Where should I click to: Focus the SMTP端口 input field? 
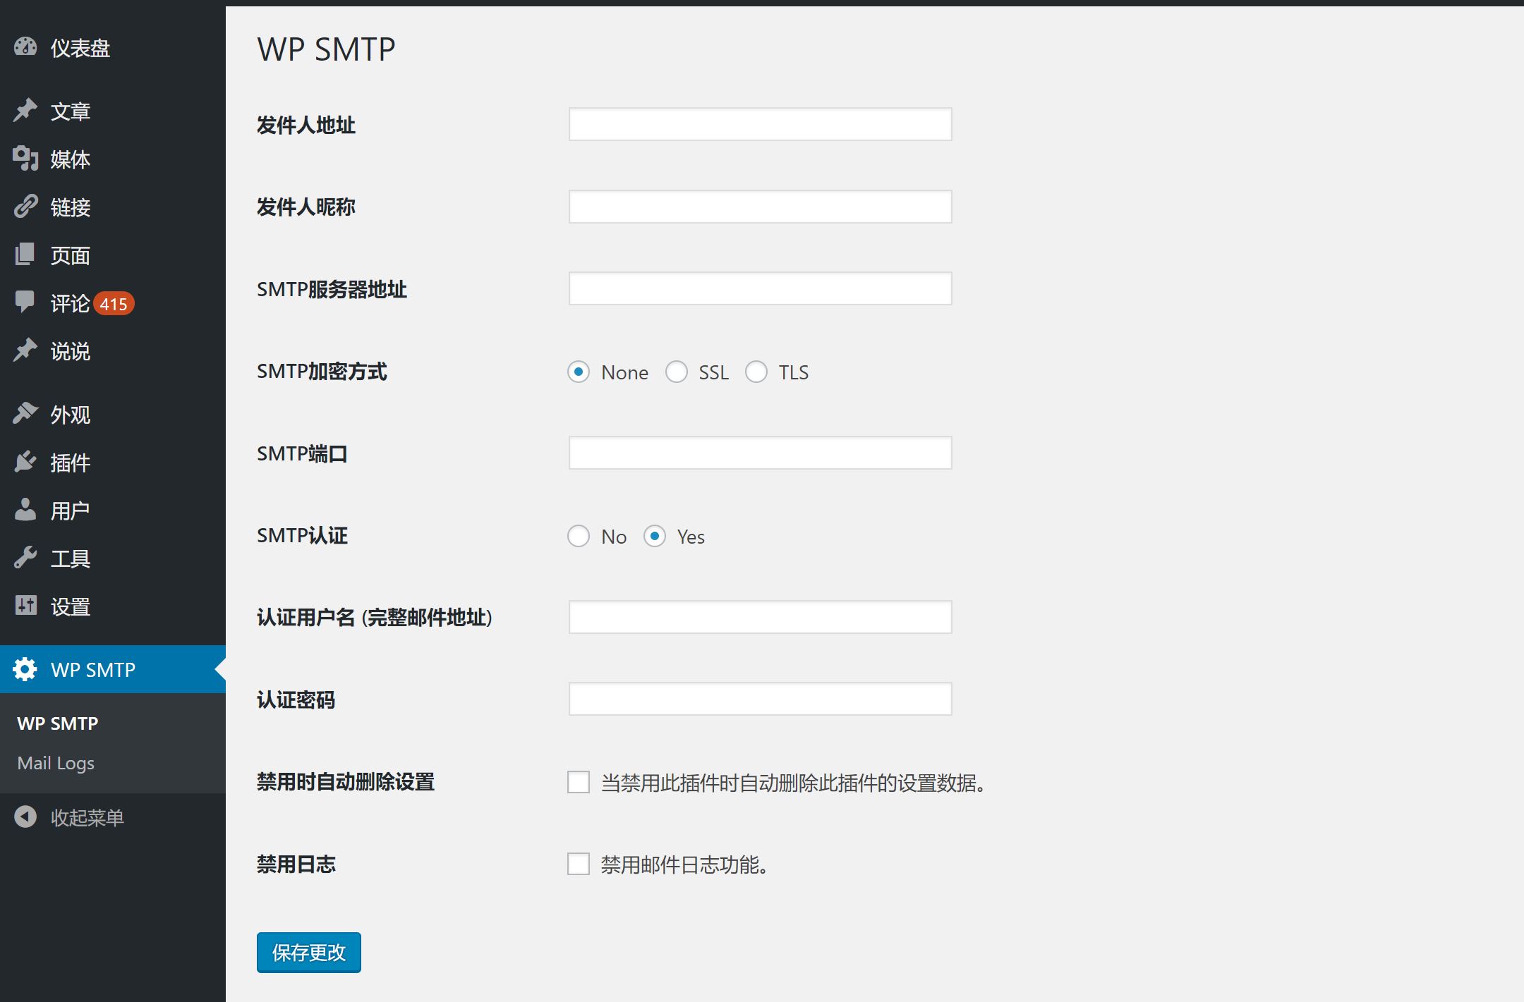[x=761, y=453]
